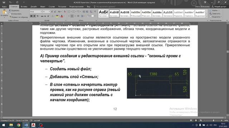Click the AutoCAD icon in the taskbar
The height and width of the screenshot is (128, 229).
33,125
